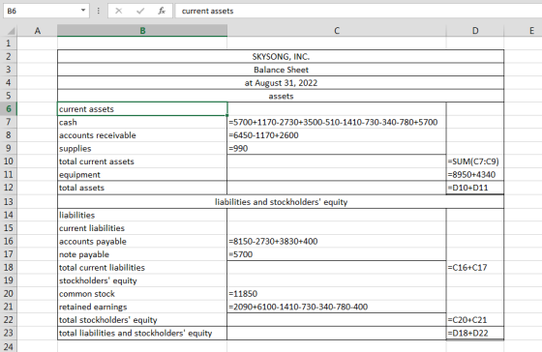Click inside the Name Box showing B6
Viewport: 542px width, 352px height.
[42, 11]
